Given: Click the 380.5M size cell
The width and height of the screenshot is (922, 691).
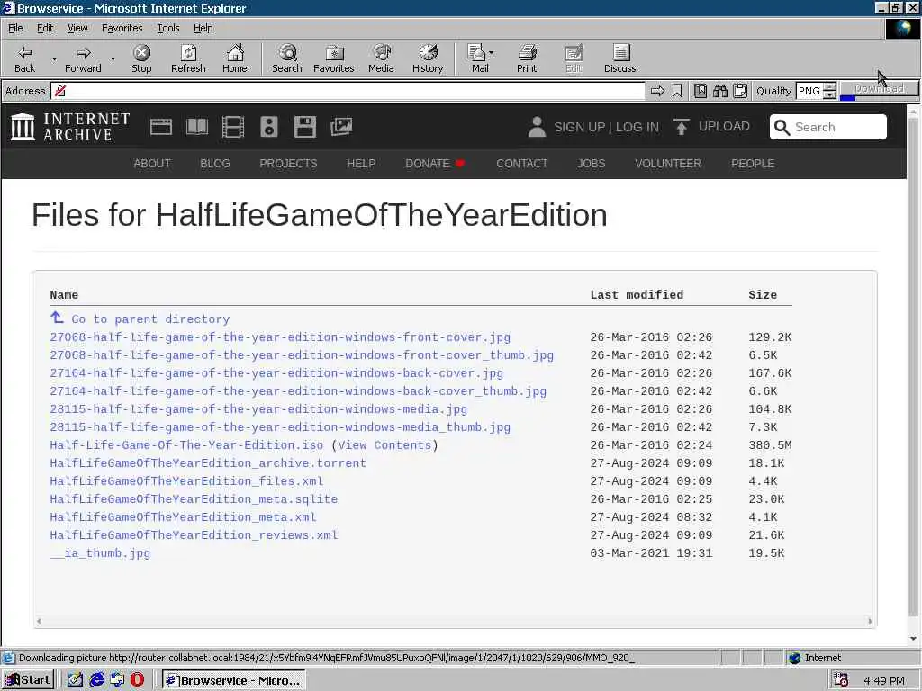Looking at the screenshot, I should coord(770,445).
